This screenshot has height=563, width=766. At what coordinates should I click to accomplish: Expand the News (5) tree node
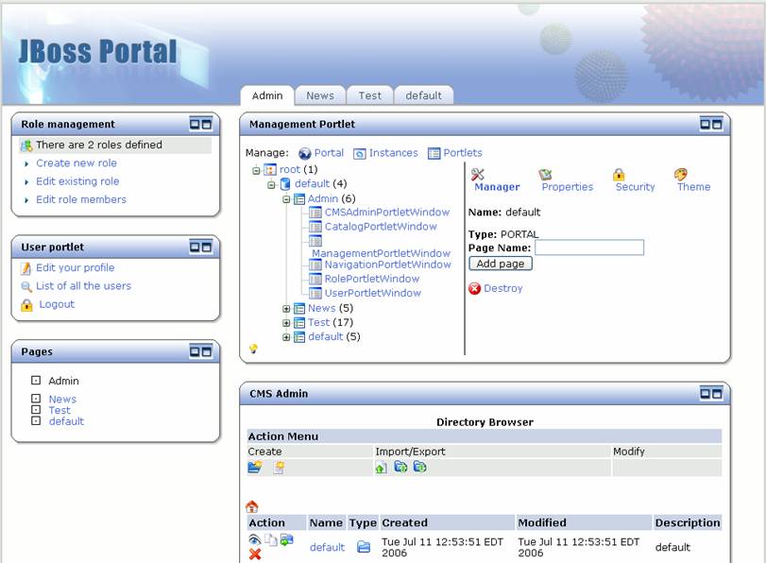tap(286, 309)
